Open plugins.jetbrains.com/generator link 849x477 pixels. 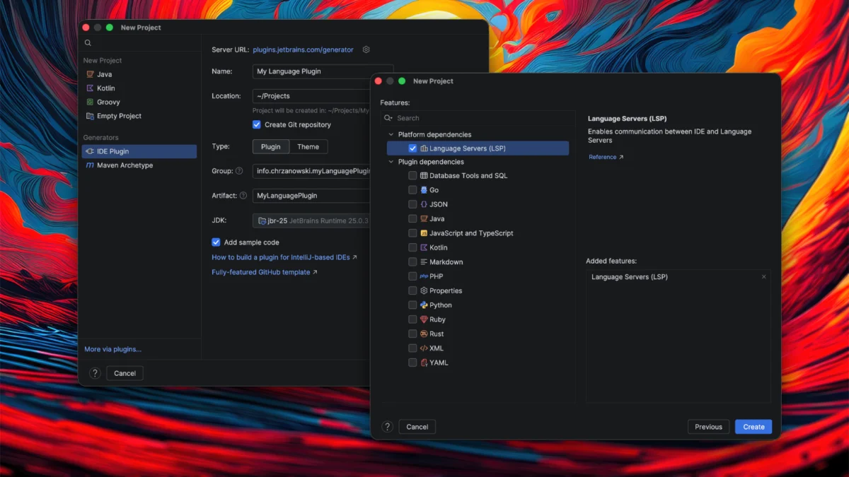(x=303, y=49)
